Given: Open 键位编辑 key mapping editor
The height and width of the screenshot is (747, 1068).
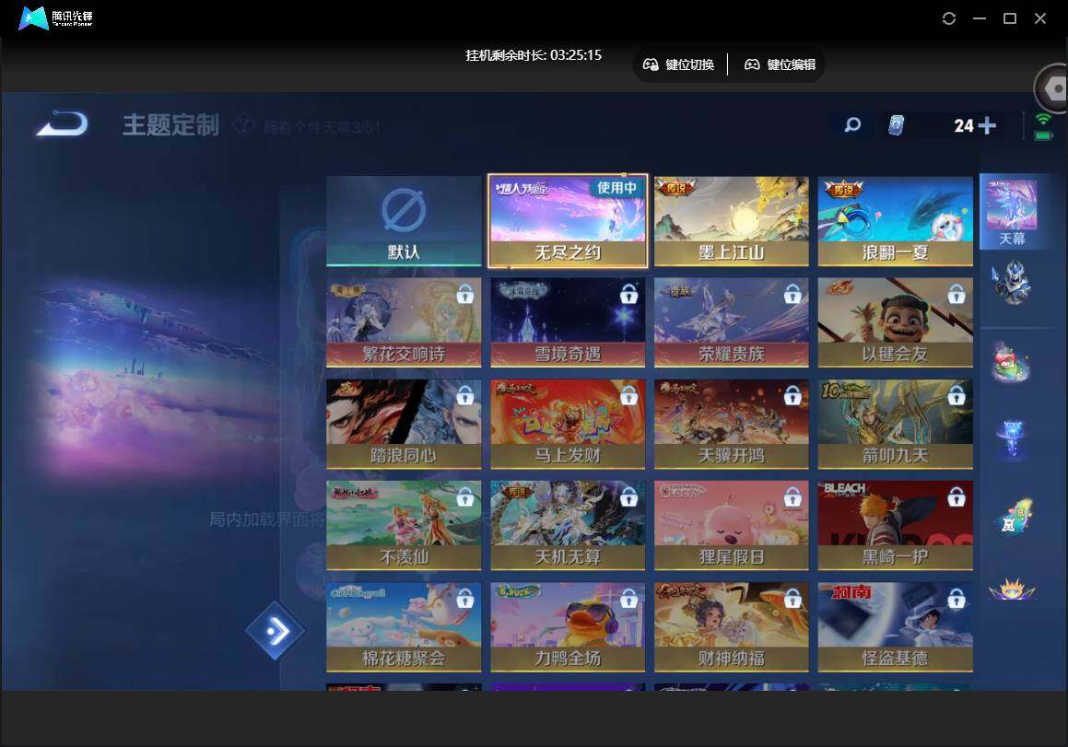Looking at the screenshot, I should click(780, 64).
